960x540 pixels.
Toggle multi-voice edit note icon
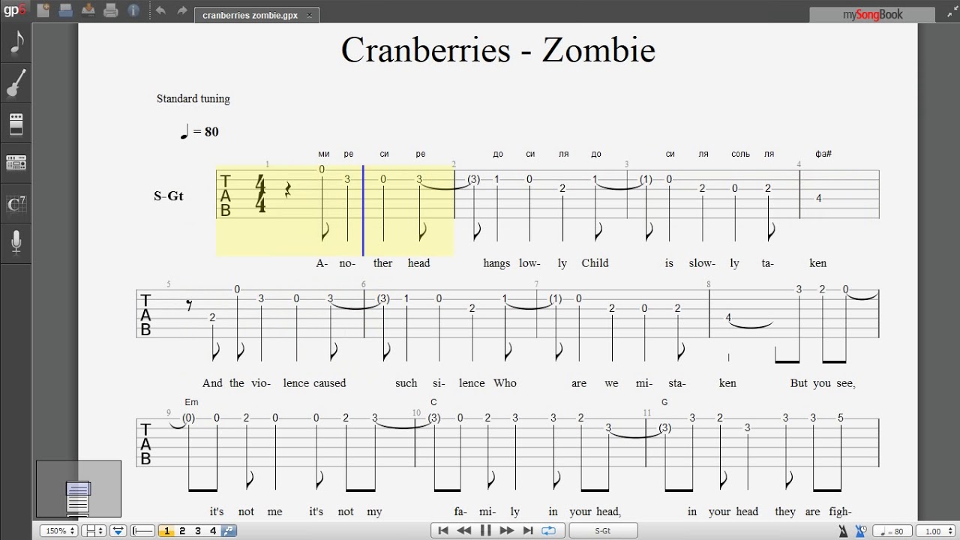click(x=229, y=531)
